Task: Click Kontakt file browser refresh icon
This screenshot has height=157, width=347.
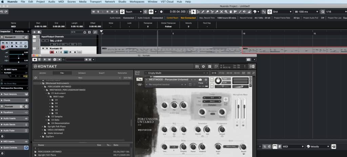Action: pyautogui.click(x=35, y=78)
